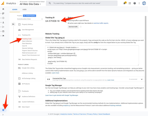Click the back arrow button in property column
The height and width of the screenshot is (116, 148).
pyautogui.click(x=13, y=24)
